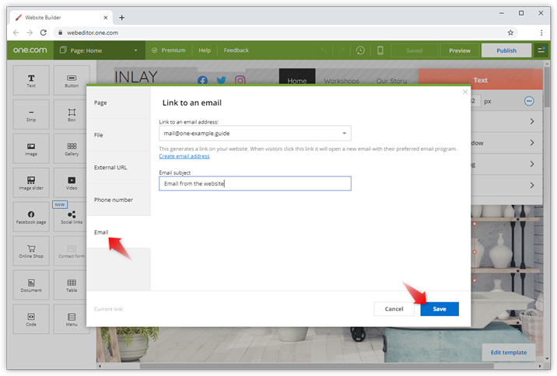The image size is (557, 376).
Task: Close the link dialog with X
Action: [465, 92]
